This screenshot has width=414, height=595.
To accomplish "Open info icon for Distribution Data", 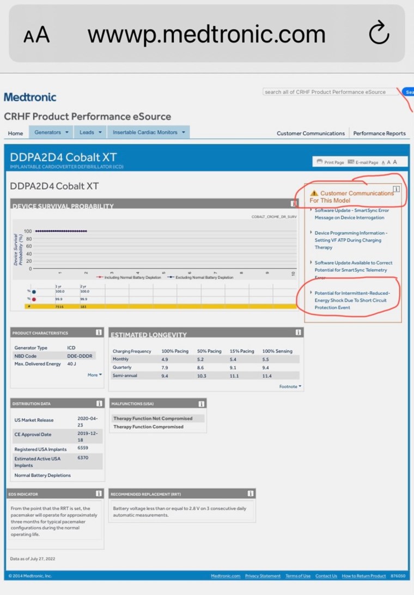I will (x=99, y=403).
